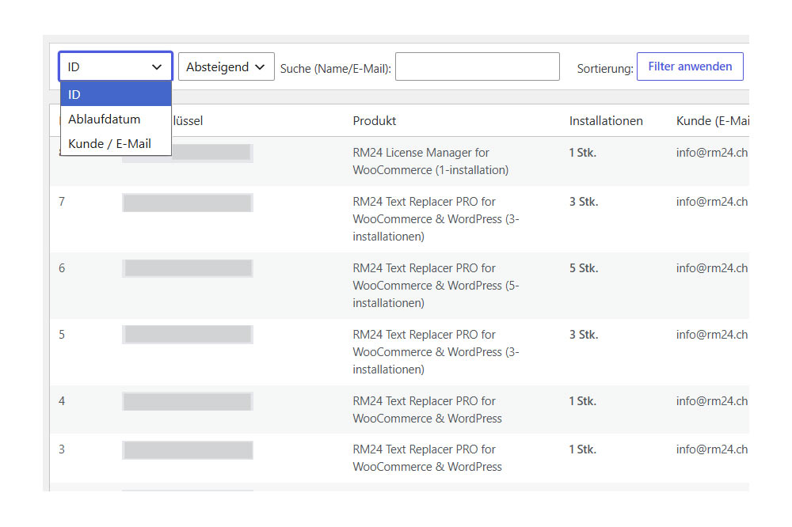Screen dimensions: 792x527
Task: Click the ID cell showing 4
Action: click(62, 401)
